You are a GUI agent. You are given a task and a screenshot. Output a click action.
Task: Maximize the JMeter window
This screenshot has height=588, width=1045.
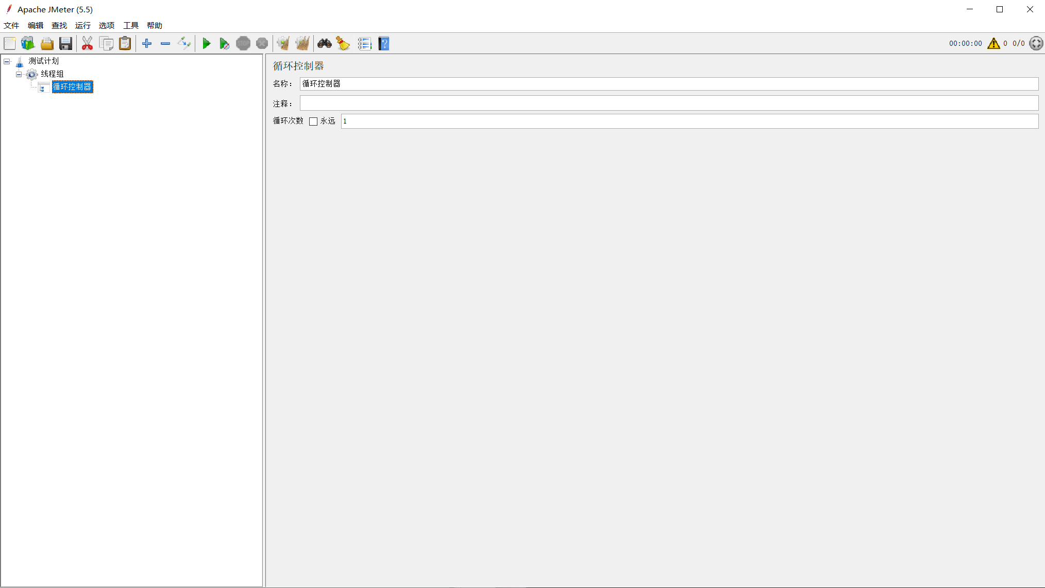(1000, 9)
